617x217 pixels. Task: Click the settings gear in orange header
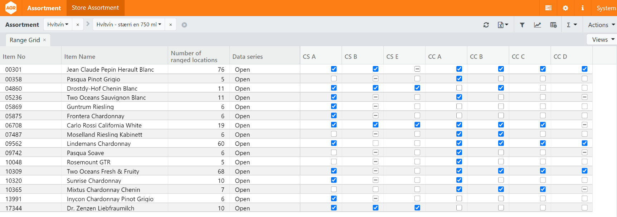565,8
